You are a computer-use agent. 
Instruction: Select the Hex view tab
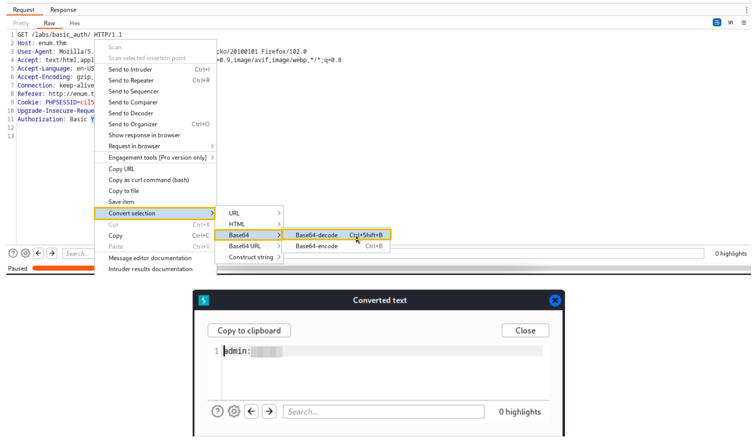pos(75,23)
